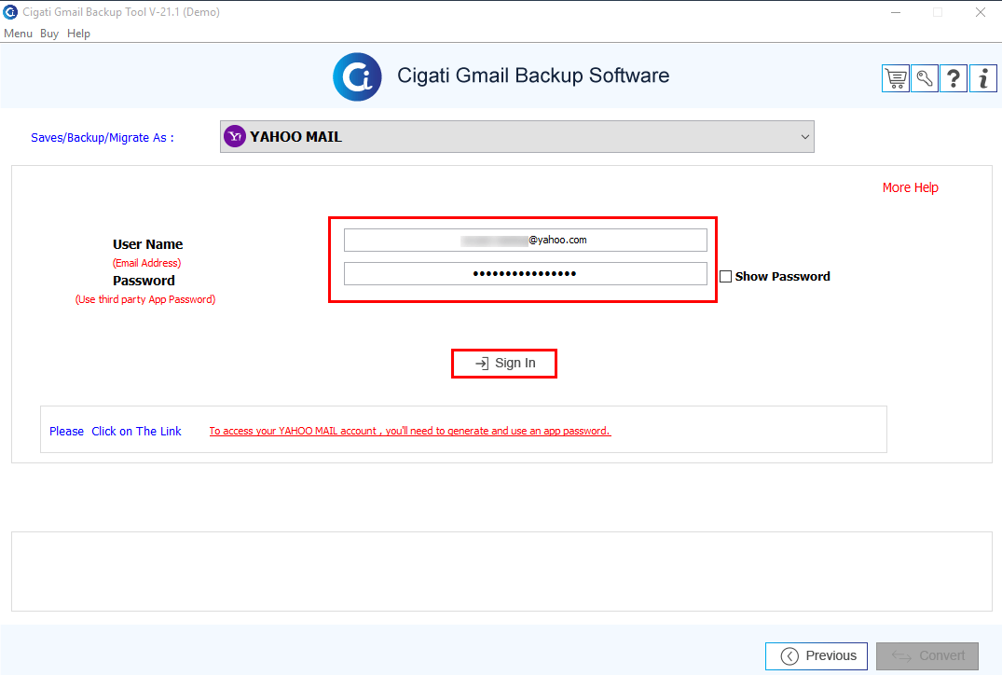Click the 'User Name' label
1002x675 pixels.
[x=147, y=244]
